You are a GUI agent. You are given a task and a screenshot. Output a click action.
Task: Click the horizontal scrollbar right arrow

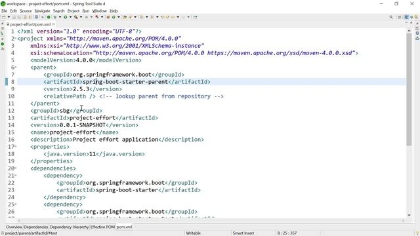(x=403, y=221)
